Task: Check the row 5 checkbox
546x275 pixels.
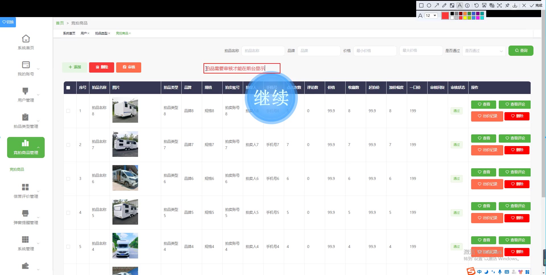Action: (x=68, y=247)
